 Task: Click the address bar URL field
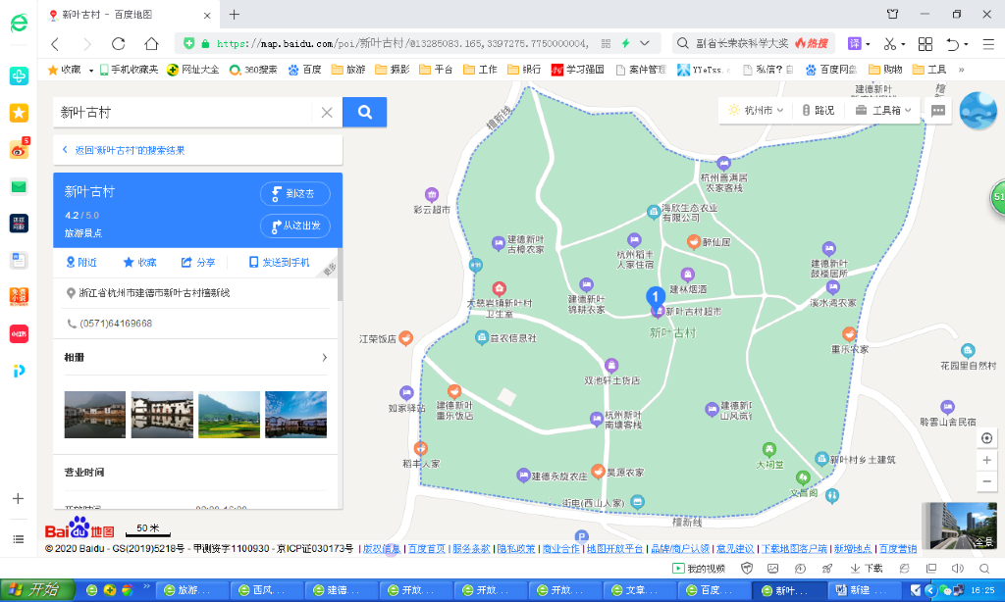(x=402, y=43)
